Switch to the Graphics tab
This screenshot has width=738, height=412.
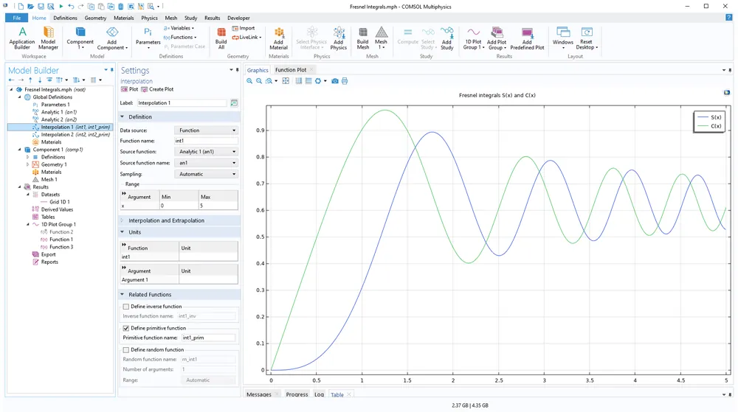(x=258, y=70)
